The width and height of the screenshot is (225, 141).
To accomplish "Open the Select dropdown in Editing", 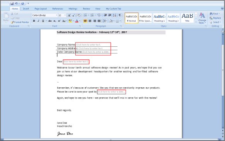I will pos(215,22).
